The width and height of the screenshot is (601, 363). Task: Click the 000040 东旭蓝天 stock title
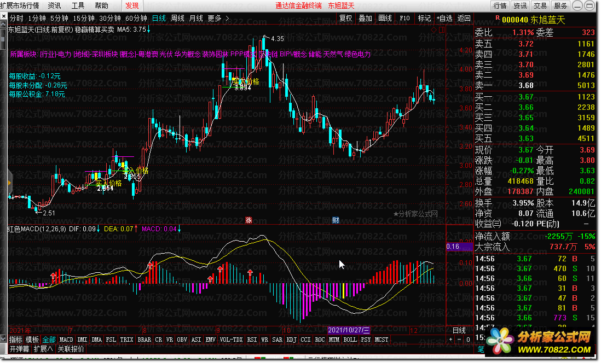(533, 20)
